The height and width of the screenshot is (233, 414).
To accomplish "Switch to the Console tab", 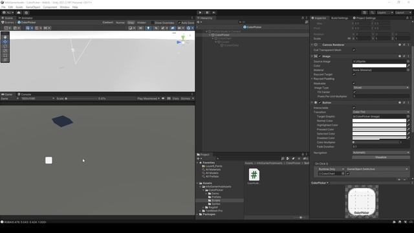I will pyautogui.click(x=25, y=94).
